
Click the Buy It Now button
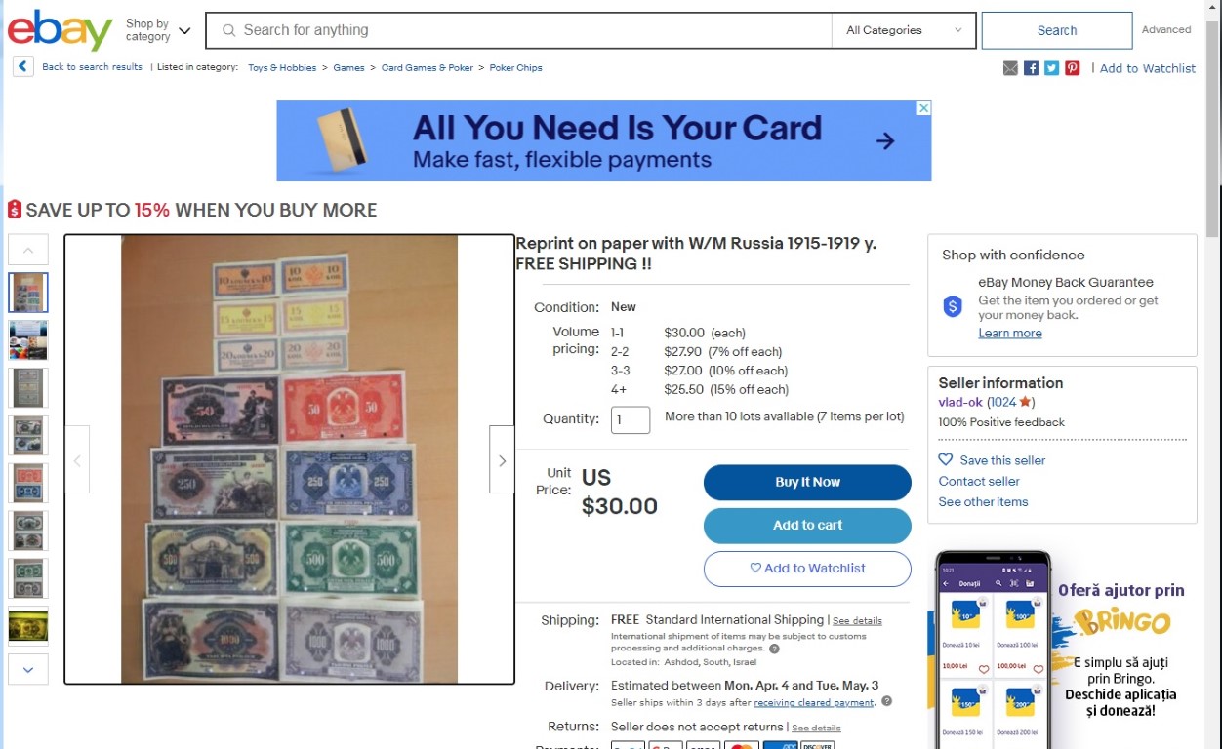807,482
